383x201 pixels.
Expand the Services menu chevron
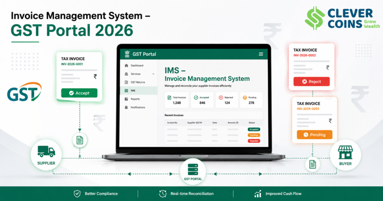click(x=153, y=74)
